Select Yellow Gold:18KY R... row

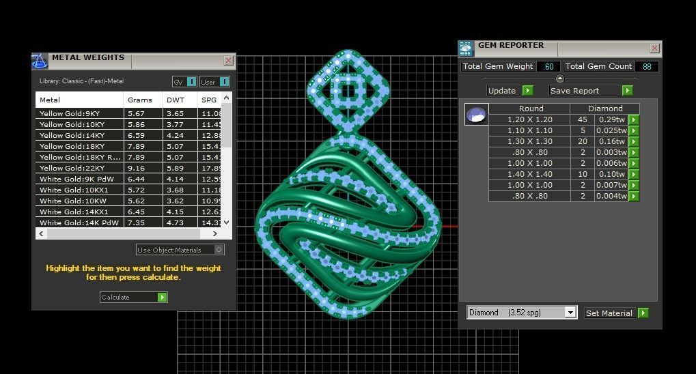[x=128, y=157]
